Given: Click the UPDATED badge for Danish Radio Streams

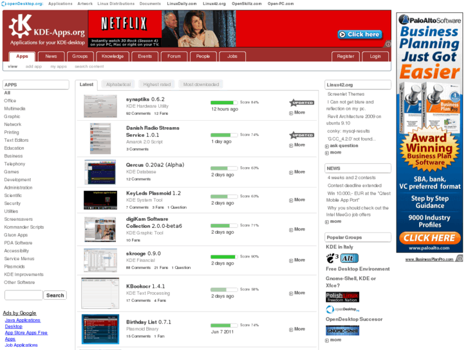Looking at the screenshot, I should pos(301,136).
